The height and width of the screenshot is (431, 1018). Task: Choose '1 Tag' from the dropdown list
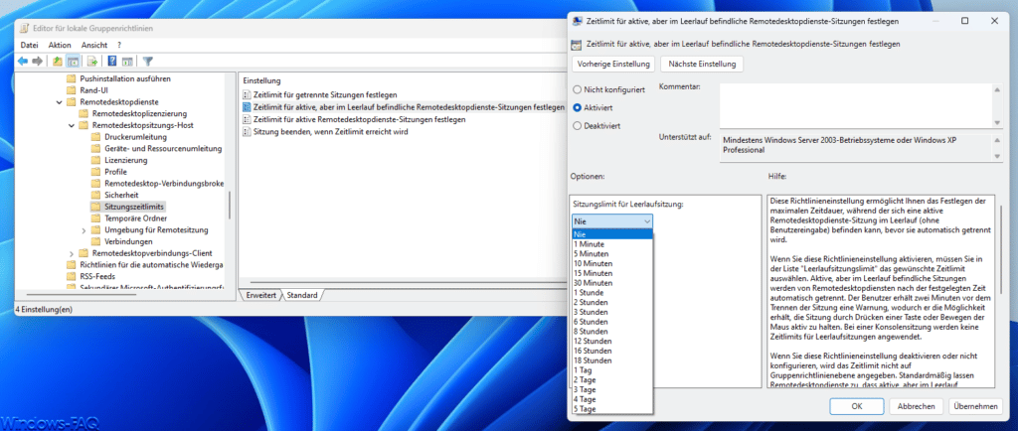click(x=612, y=370)
